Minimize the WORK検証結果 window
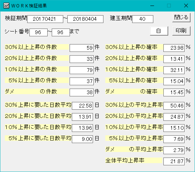The height and width of the screenshot is (172, 195). click(x=152, y=6)
